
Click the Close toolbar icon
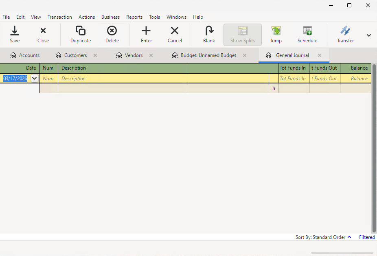click(43, 31)
